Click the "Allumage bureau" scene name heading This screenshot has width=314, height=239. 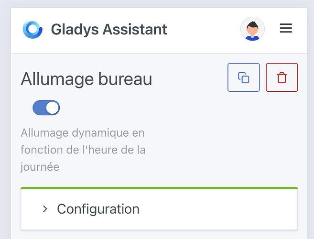coord(87,79)
